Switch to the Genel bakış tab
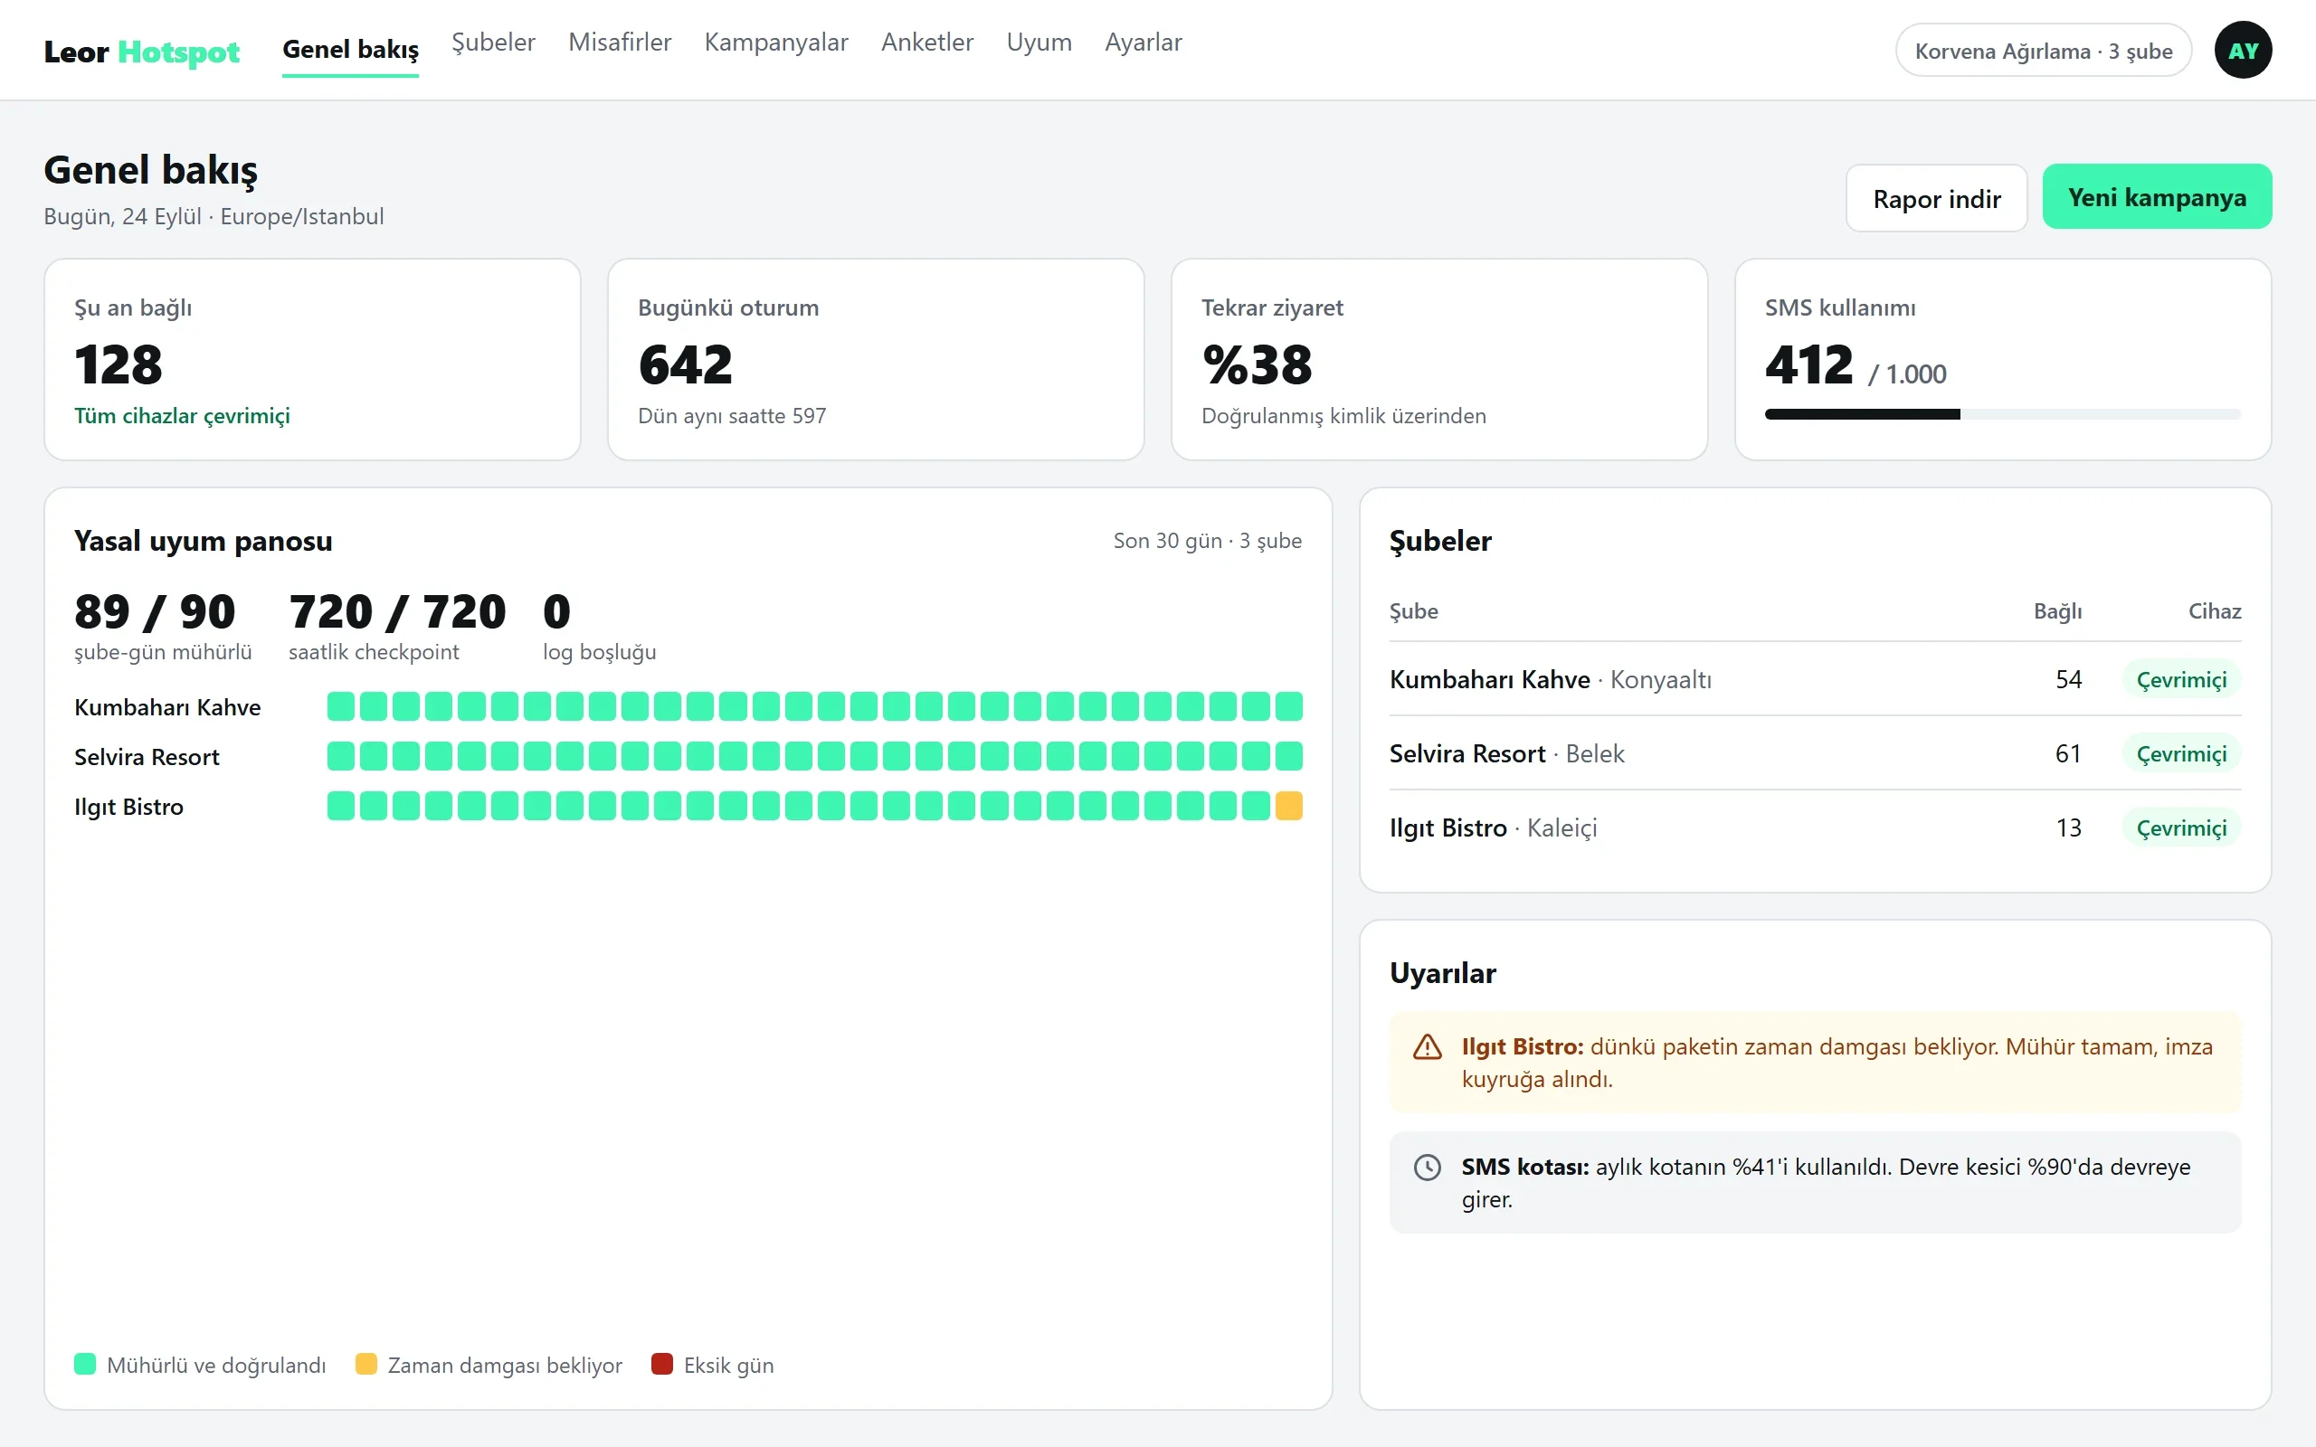The image size is (2316, 1447). pyautogui.click(x=350, y=50)
